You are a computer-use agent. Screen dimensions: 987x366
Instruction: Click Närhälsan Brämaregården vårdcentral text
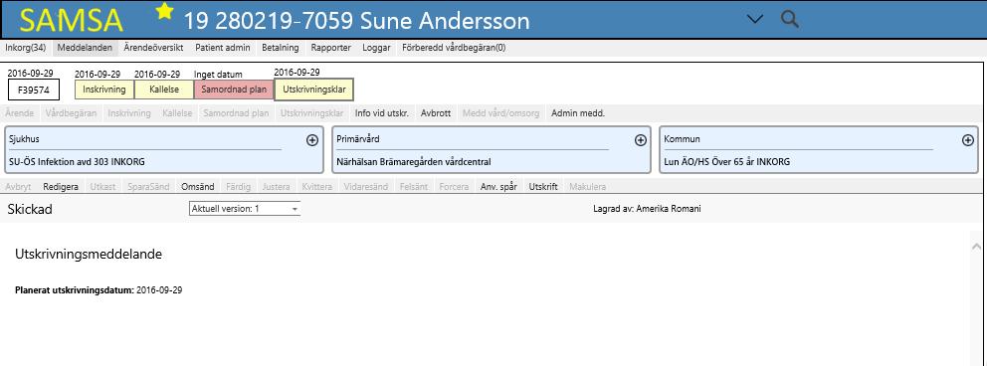414,162
